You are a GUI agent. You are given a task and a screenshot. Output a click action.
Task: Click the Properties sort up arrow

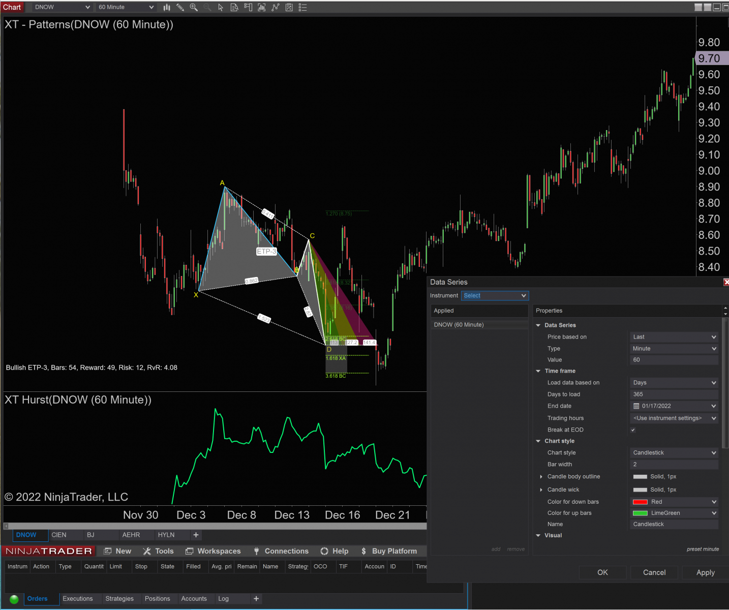(x=725, y=308)
